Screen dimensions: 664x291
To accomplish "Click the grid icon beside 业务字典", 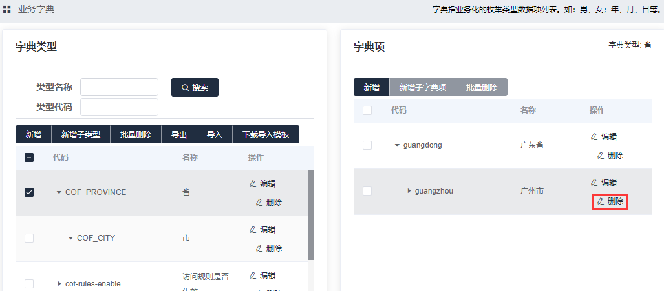I will [x=7, y=10].
